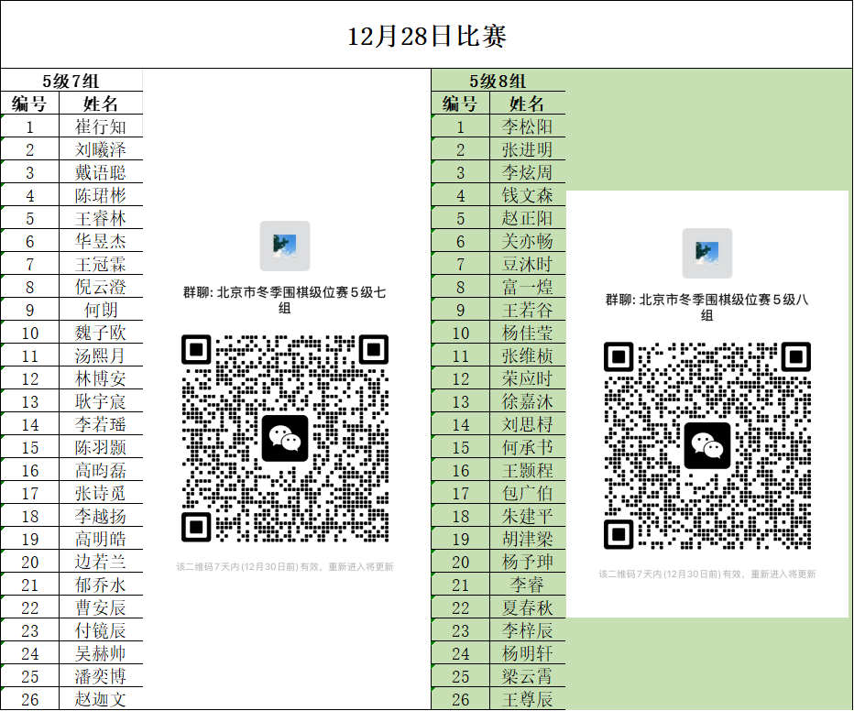Click the 姓名 header in 5级7组
Image resolution: width=854 pixels, height=711 pixels.
[x=101, y=104]
